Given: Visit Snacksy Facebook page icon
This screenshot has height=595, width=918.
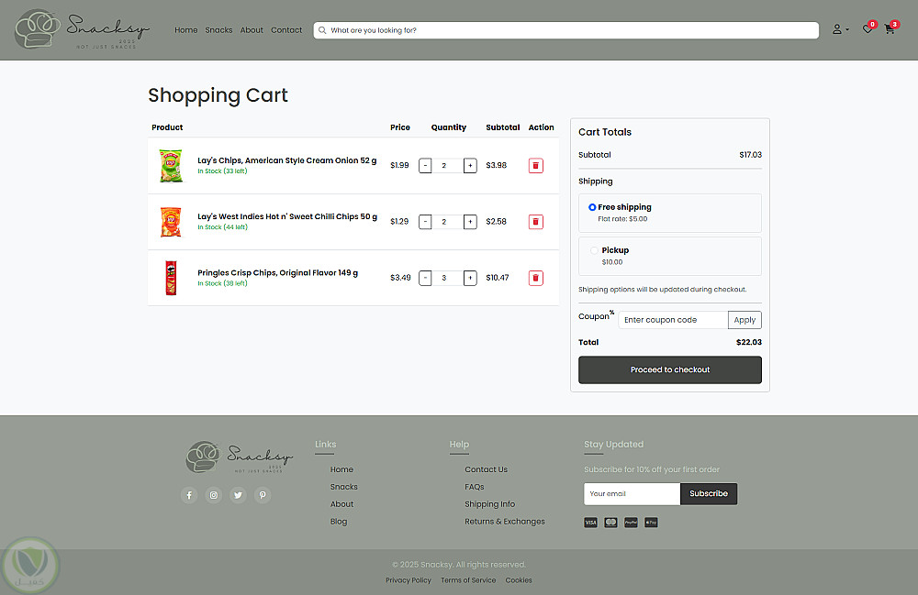Looking at the screenshot, I should point(189,495).
